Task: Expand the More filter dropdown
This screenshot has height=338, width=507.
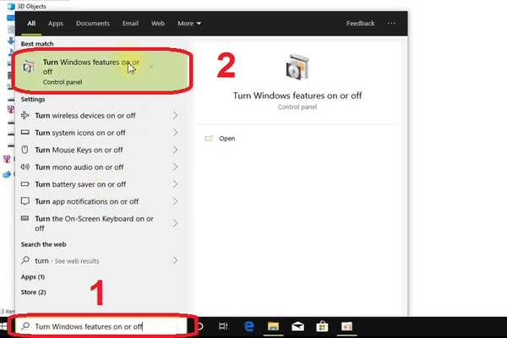Action: (189, 24)
